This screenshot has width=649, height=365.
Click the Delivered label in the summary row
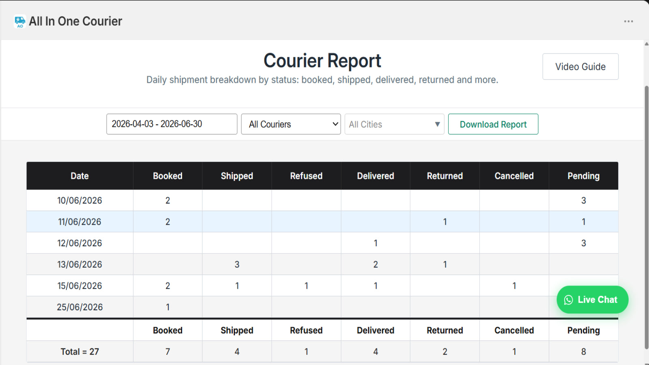(x=376, y=330)
